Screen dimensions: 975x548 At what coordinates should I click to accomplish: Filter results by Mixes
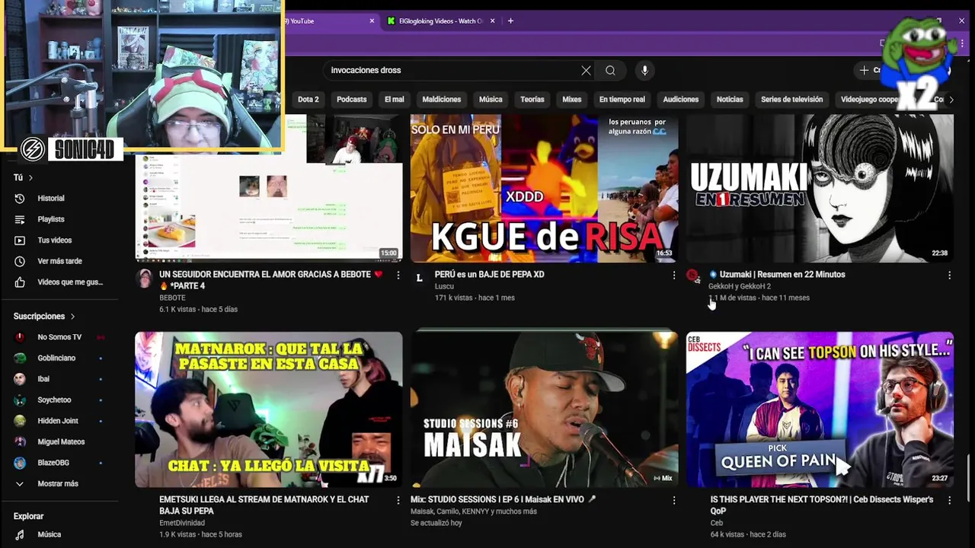(571, 99)
